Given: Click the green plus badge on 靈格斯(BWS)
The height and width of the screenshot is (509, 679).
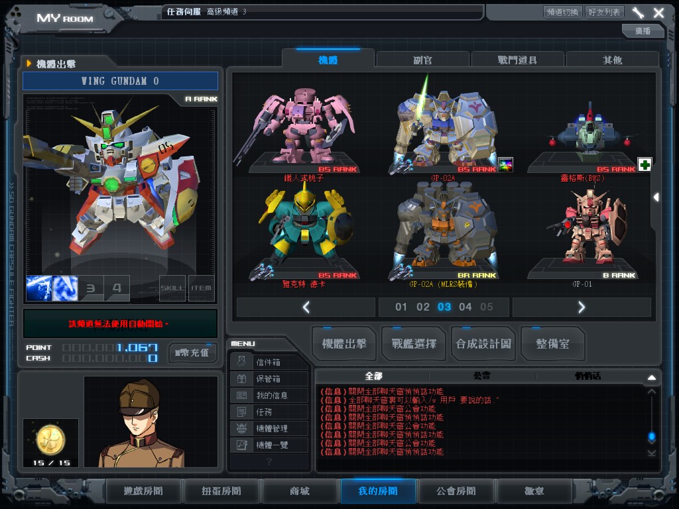Looking at the screenshot, I should point(645,164).
